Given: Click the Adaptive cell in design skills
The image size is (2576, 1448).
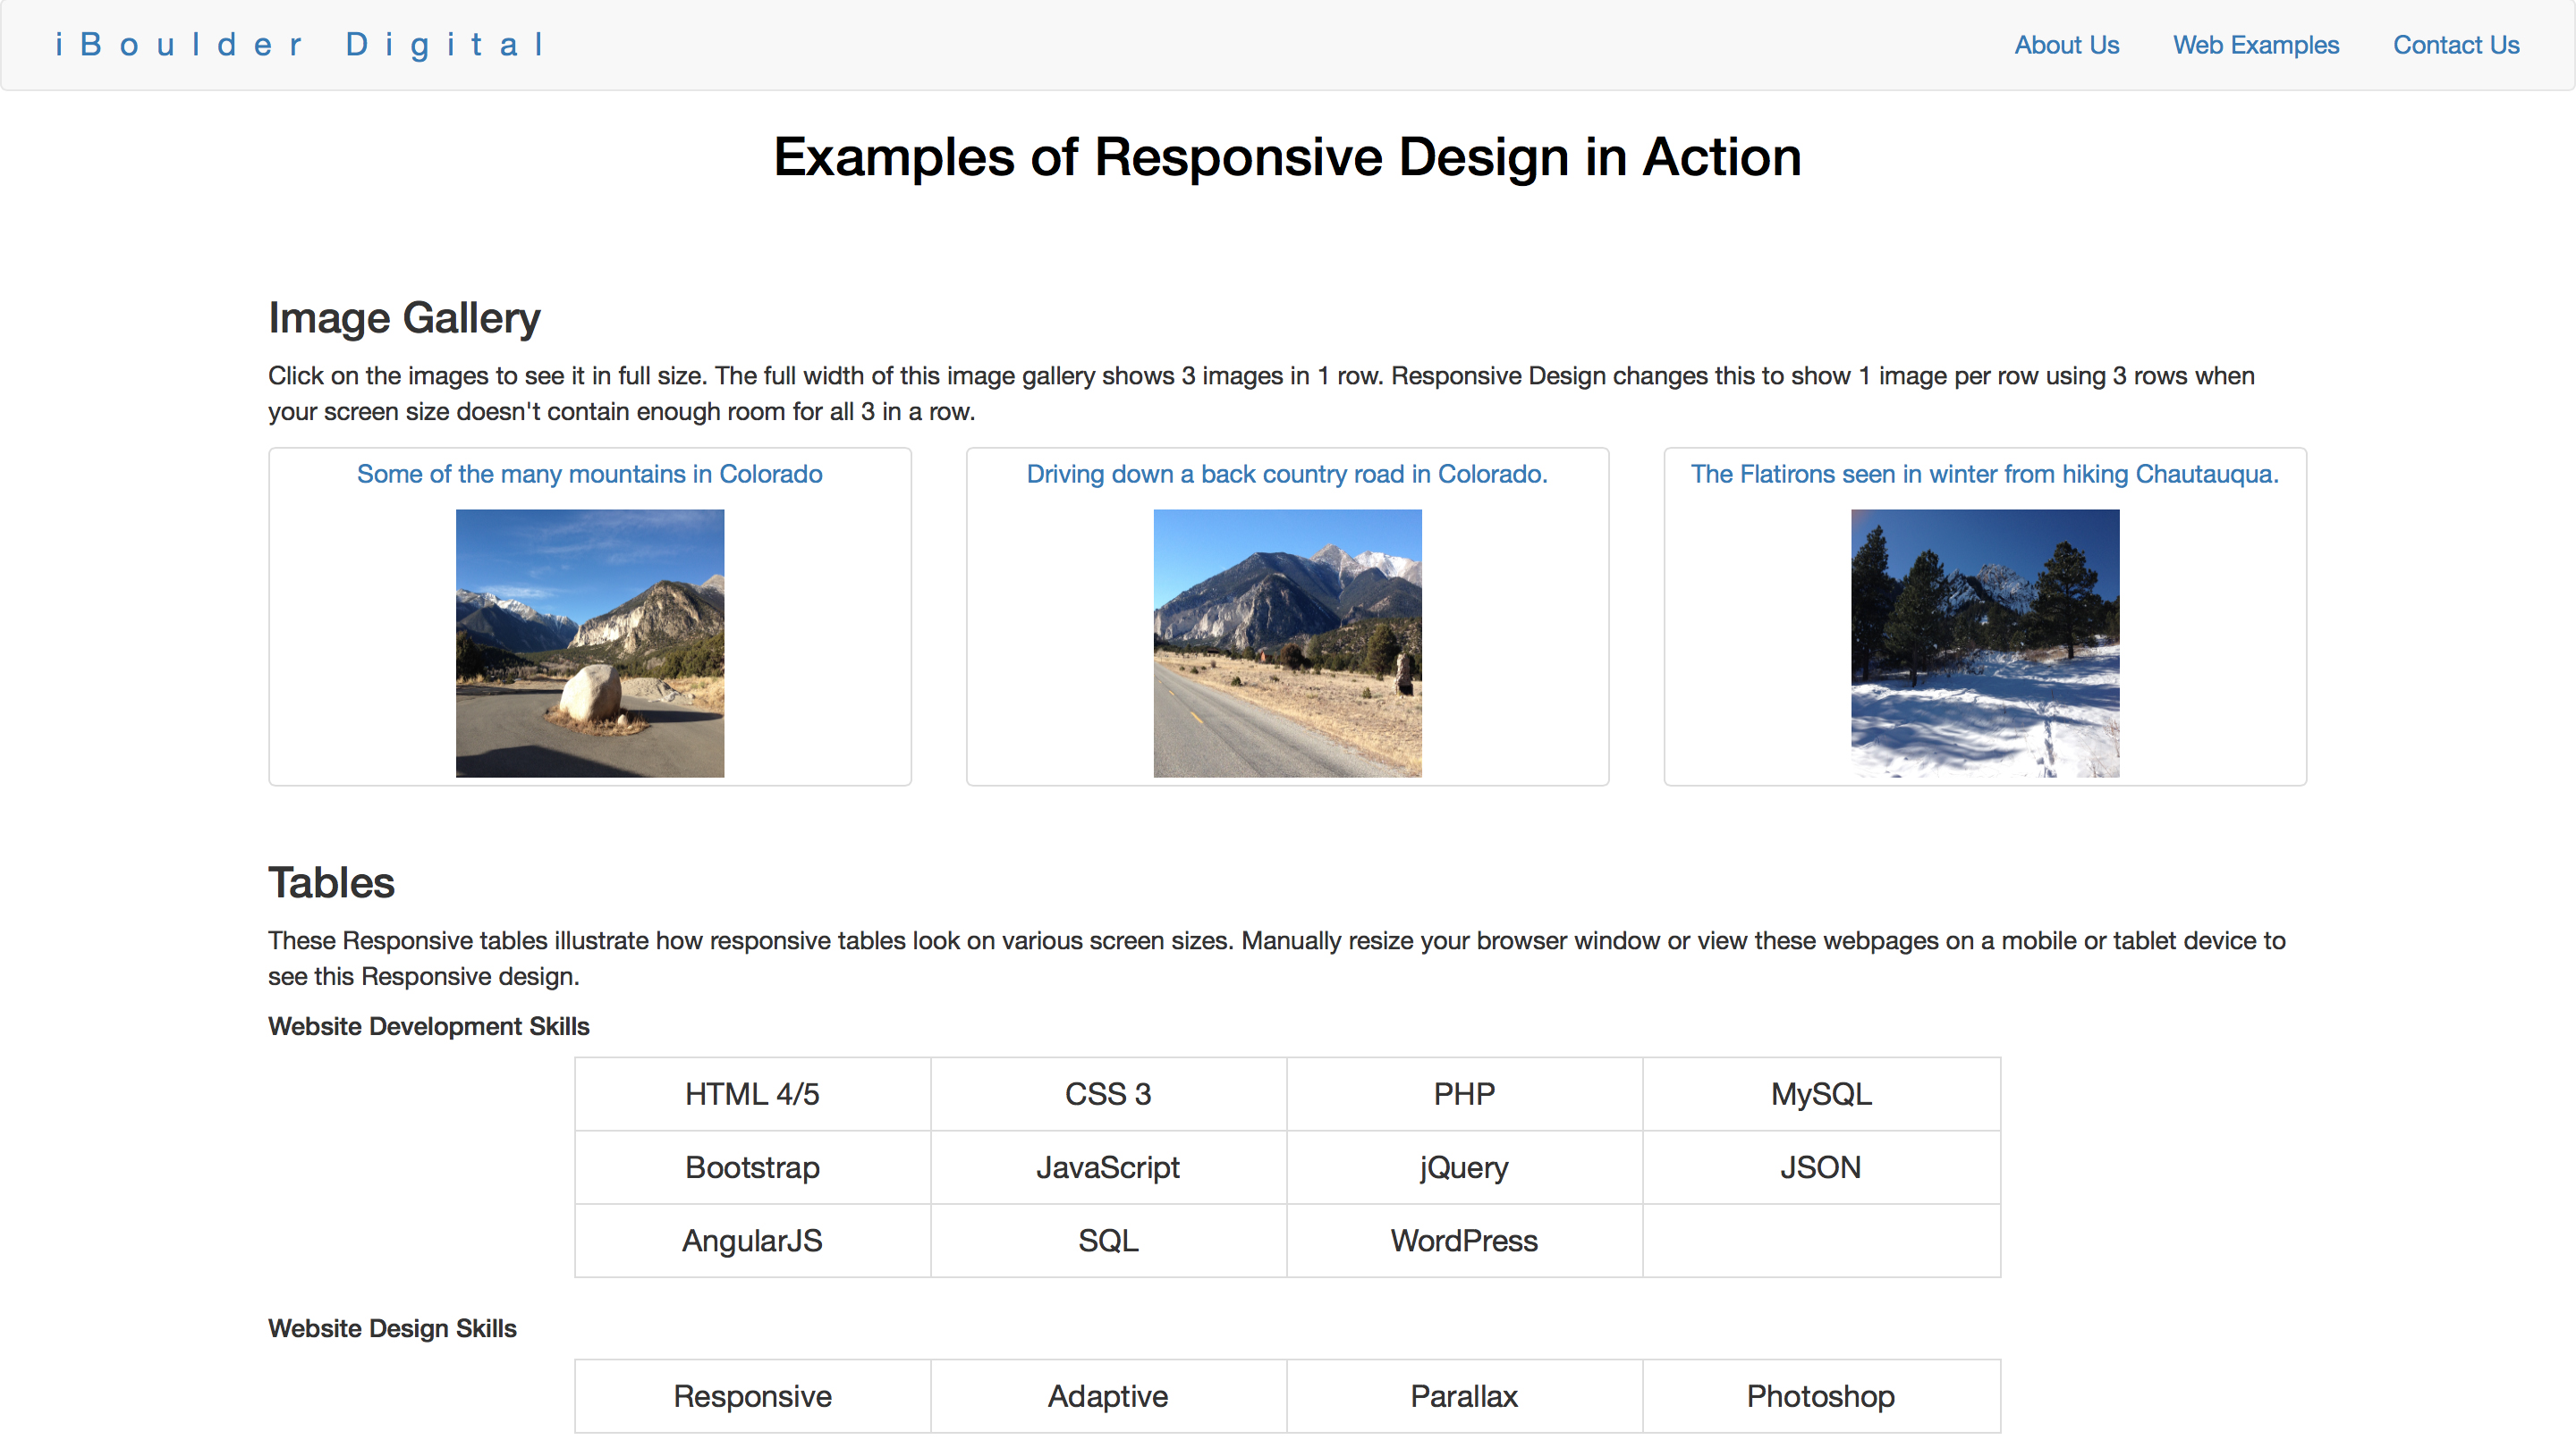Looking at the screenshot, I should (1108, 1396).
